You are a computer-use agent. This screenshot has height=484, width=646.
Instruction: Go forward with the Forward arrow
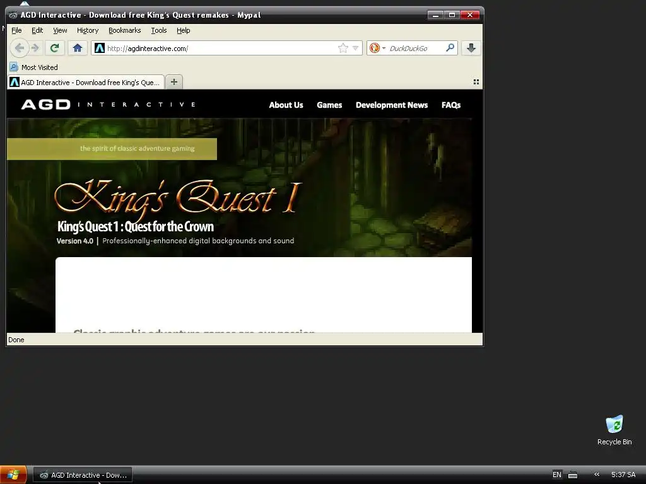[35, 48]
